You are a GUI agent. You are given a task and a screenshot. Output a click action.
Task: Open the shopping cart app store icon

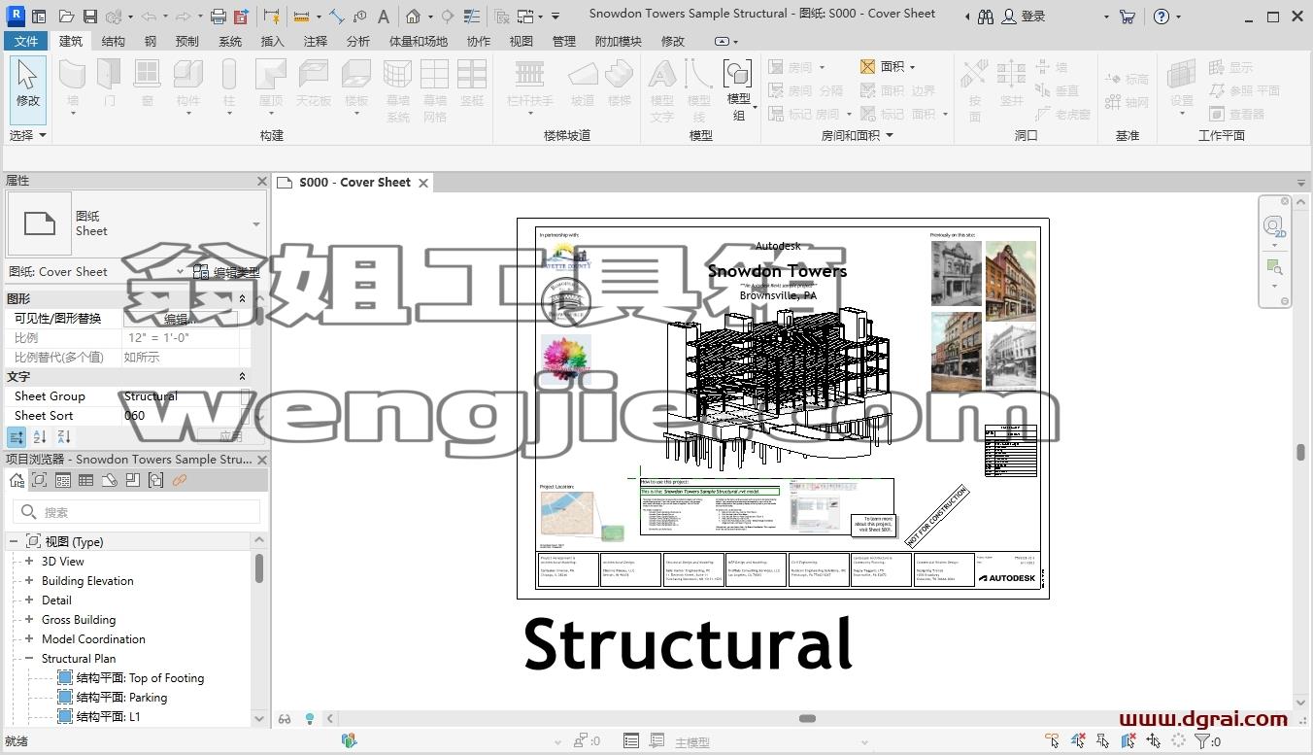1127,17
